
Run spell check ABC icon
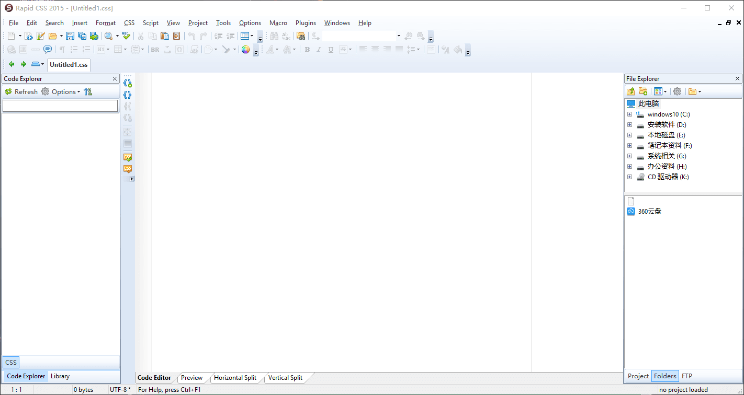126,36
